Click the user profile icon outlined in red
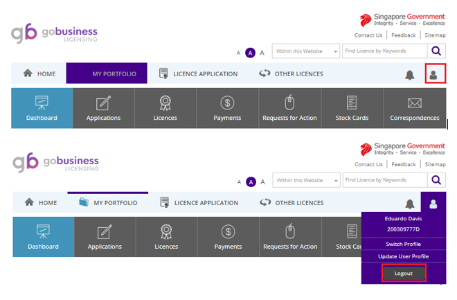This screenshot has width=457, height=300. pyautogui.click(x=435, y=73)
